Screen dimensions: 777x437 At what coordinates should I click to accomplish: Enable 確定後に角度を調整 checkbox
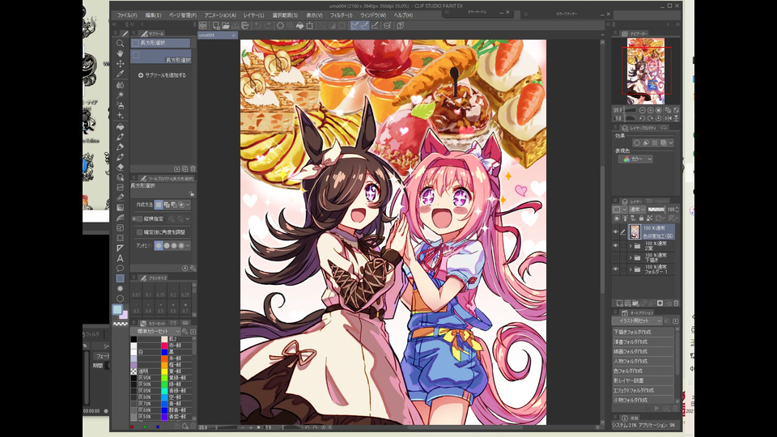[x=140, y=232]
